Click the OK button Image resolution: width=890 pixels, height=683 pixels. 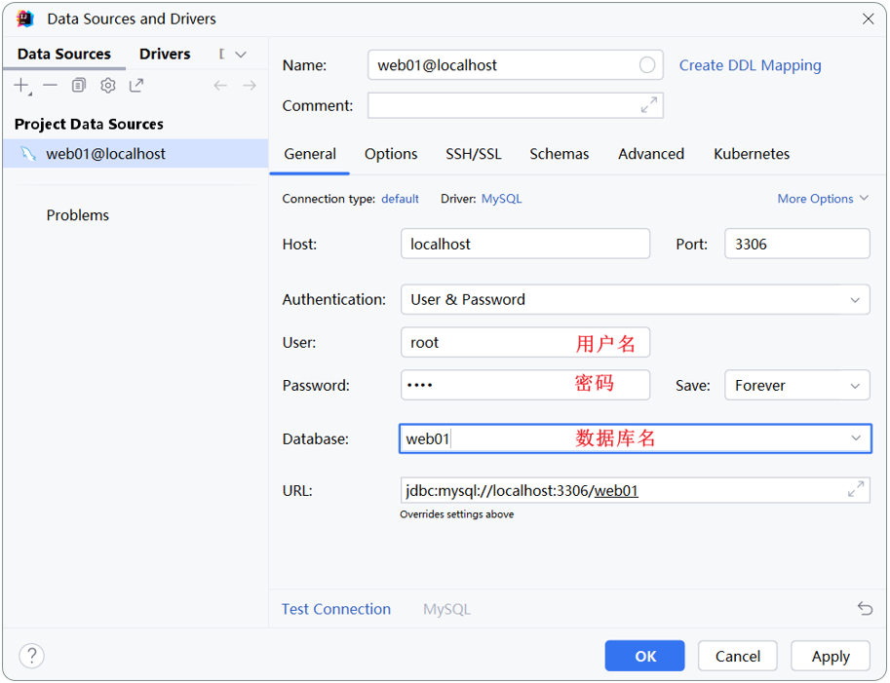(644, 657)
